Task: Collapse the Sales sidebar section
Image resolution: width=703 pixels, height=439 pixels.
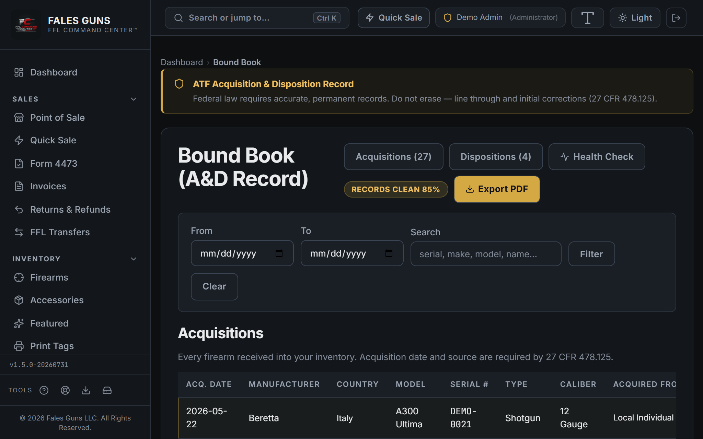Action: pos(134,99)
